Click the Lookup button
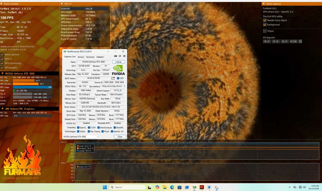Viewport: 322px width, 191px height. pyautogui.click(x=118, y=62)
